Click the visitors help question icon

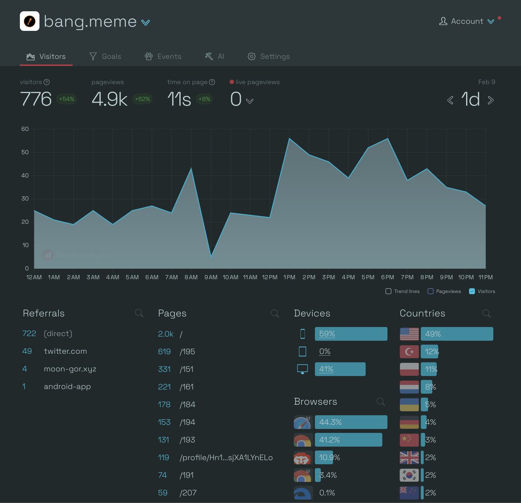point(47,82)
